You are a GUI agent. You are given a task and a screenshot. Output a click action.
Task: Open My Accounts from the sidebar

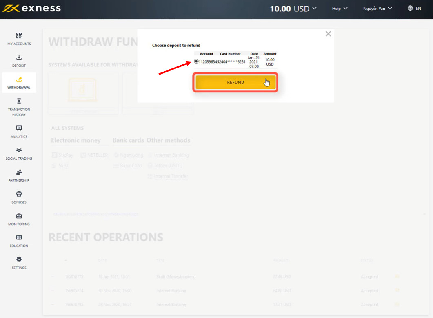click(x=19, y=39)
